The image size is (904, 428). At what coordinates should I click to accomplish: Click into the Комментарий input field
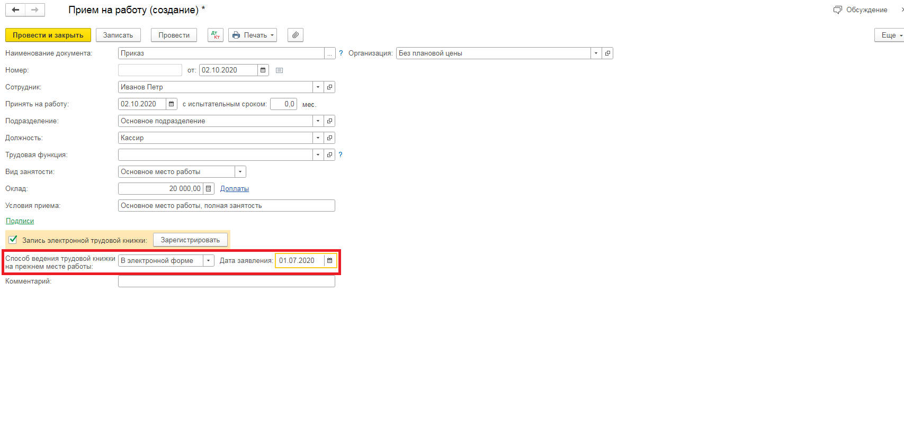[226, 281]
